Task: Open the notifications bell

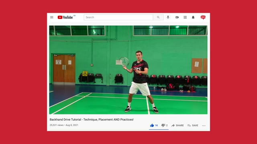Action: (193, 17)
